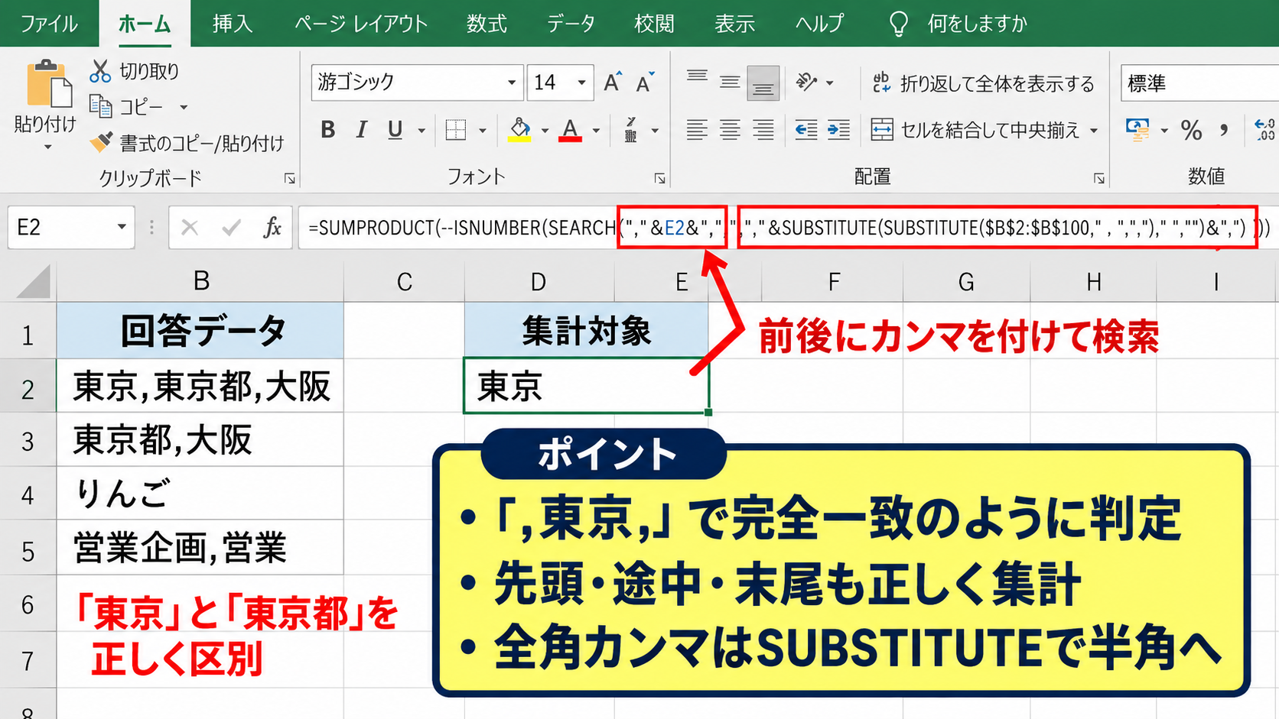Open the clipboard group dialog launcher

[290, 178]
